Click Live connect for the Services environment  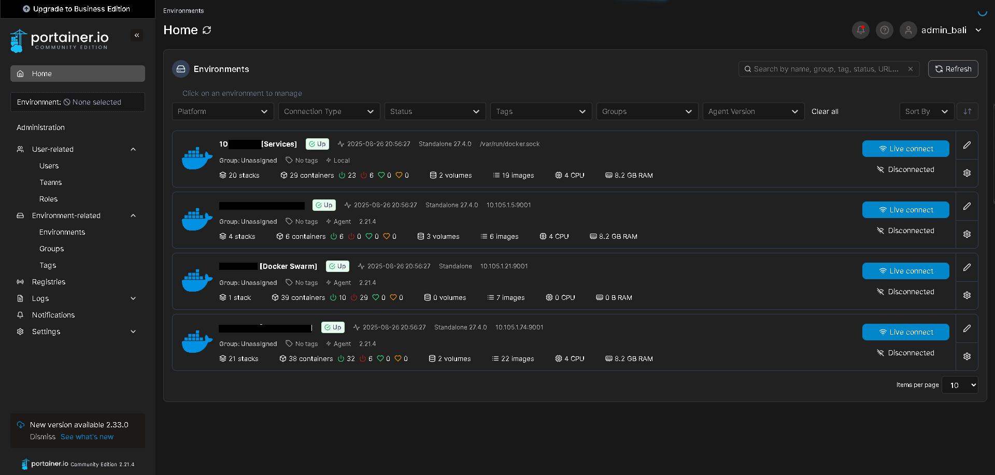pos(905,149)
